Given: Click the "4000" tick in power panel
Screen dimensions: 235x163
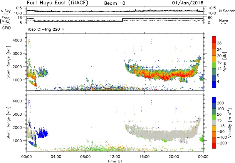Looking at the screenshot, I should 17,40.
